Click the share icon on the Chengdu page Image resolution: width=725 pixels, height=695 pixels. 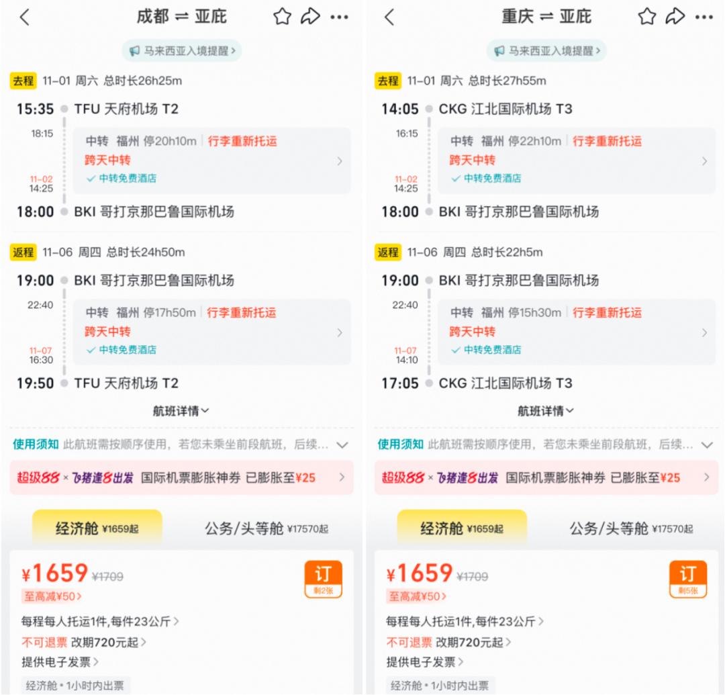click(311, 17)
